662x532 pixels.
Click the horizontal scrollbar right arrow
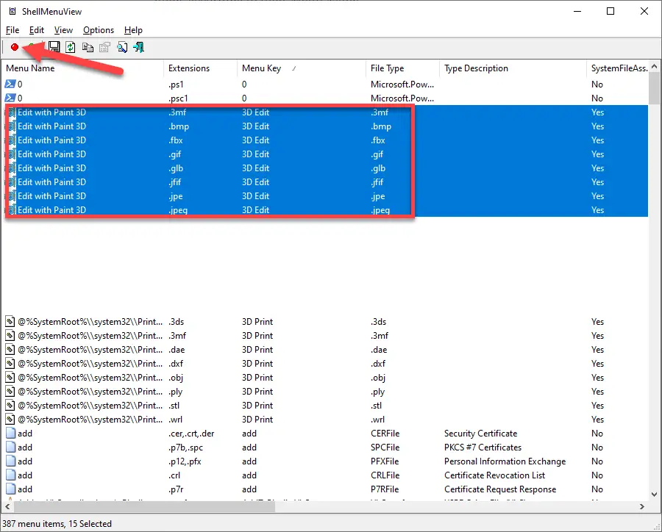tap(642, 506)
